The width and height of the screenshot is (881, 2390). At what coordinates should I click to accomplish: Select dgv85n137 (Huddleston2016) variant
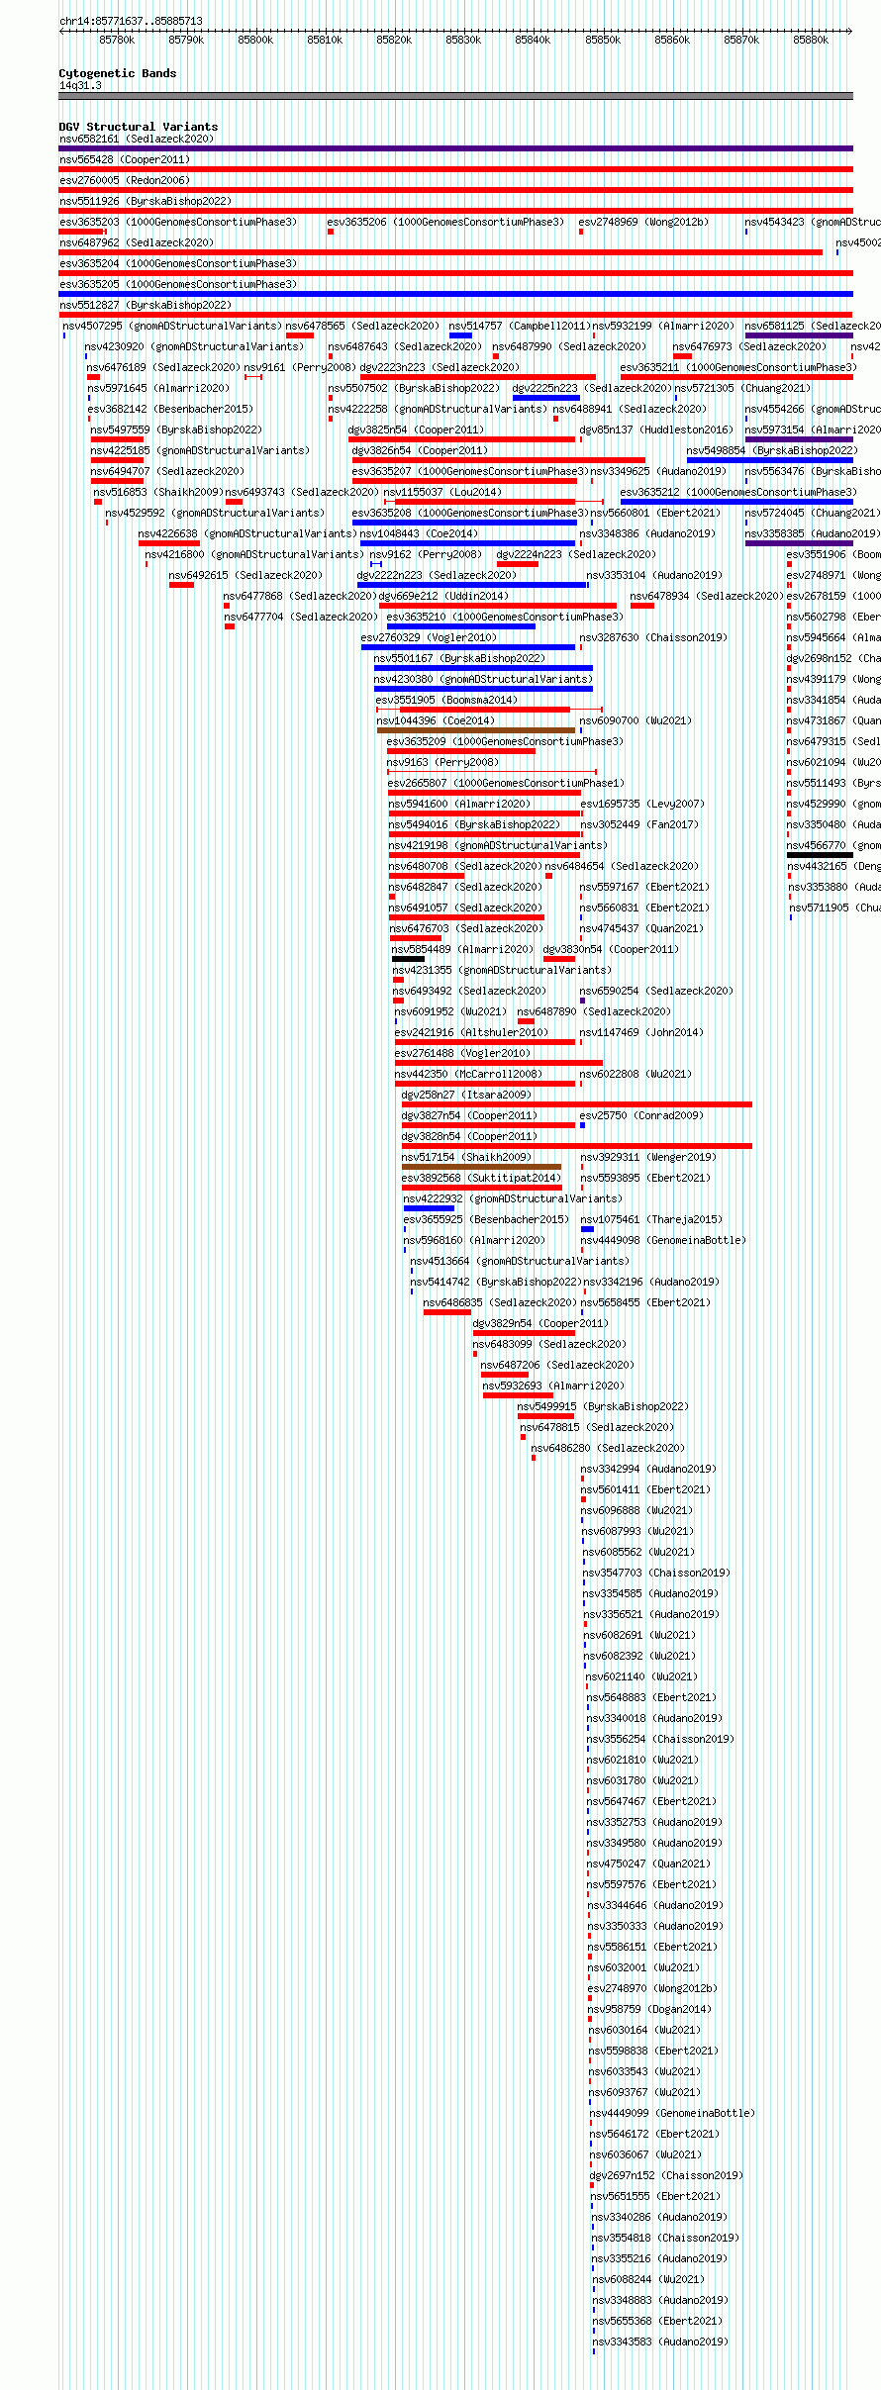(x=656, y=430)
